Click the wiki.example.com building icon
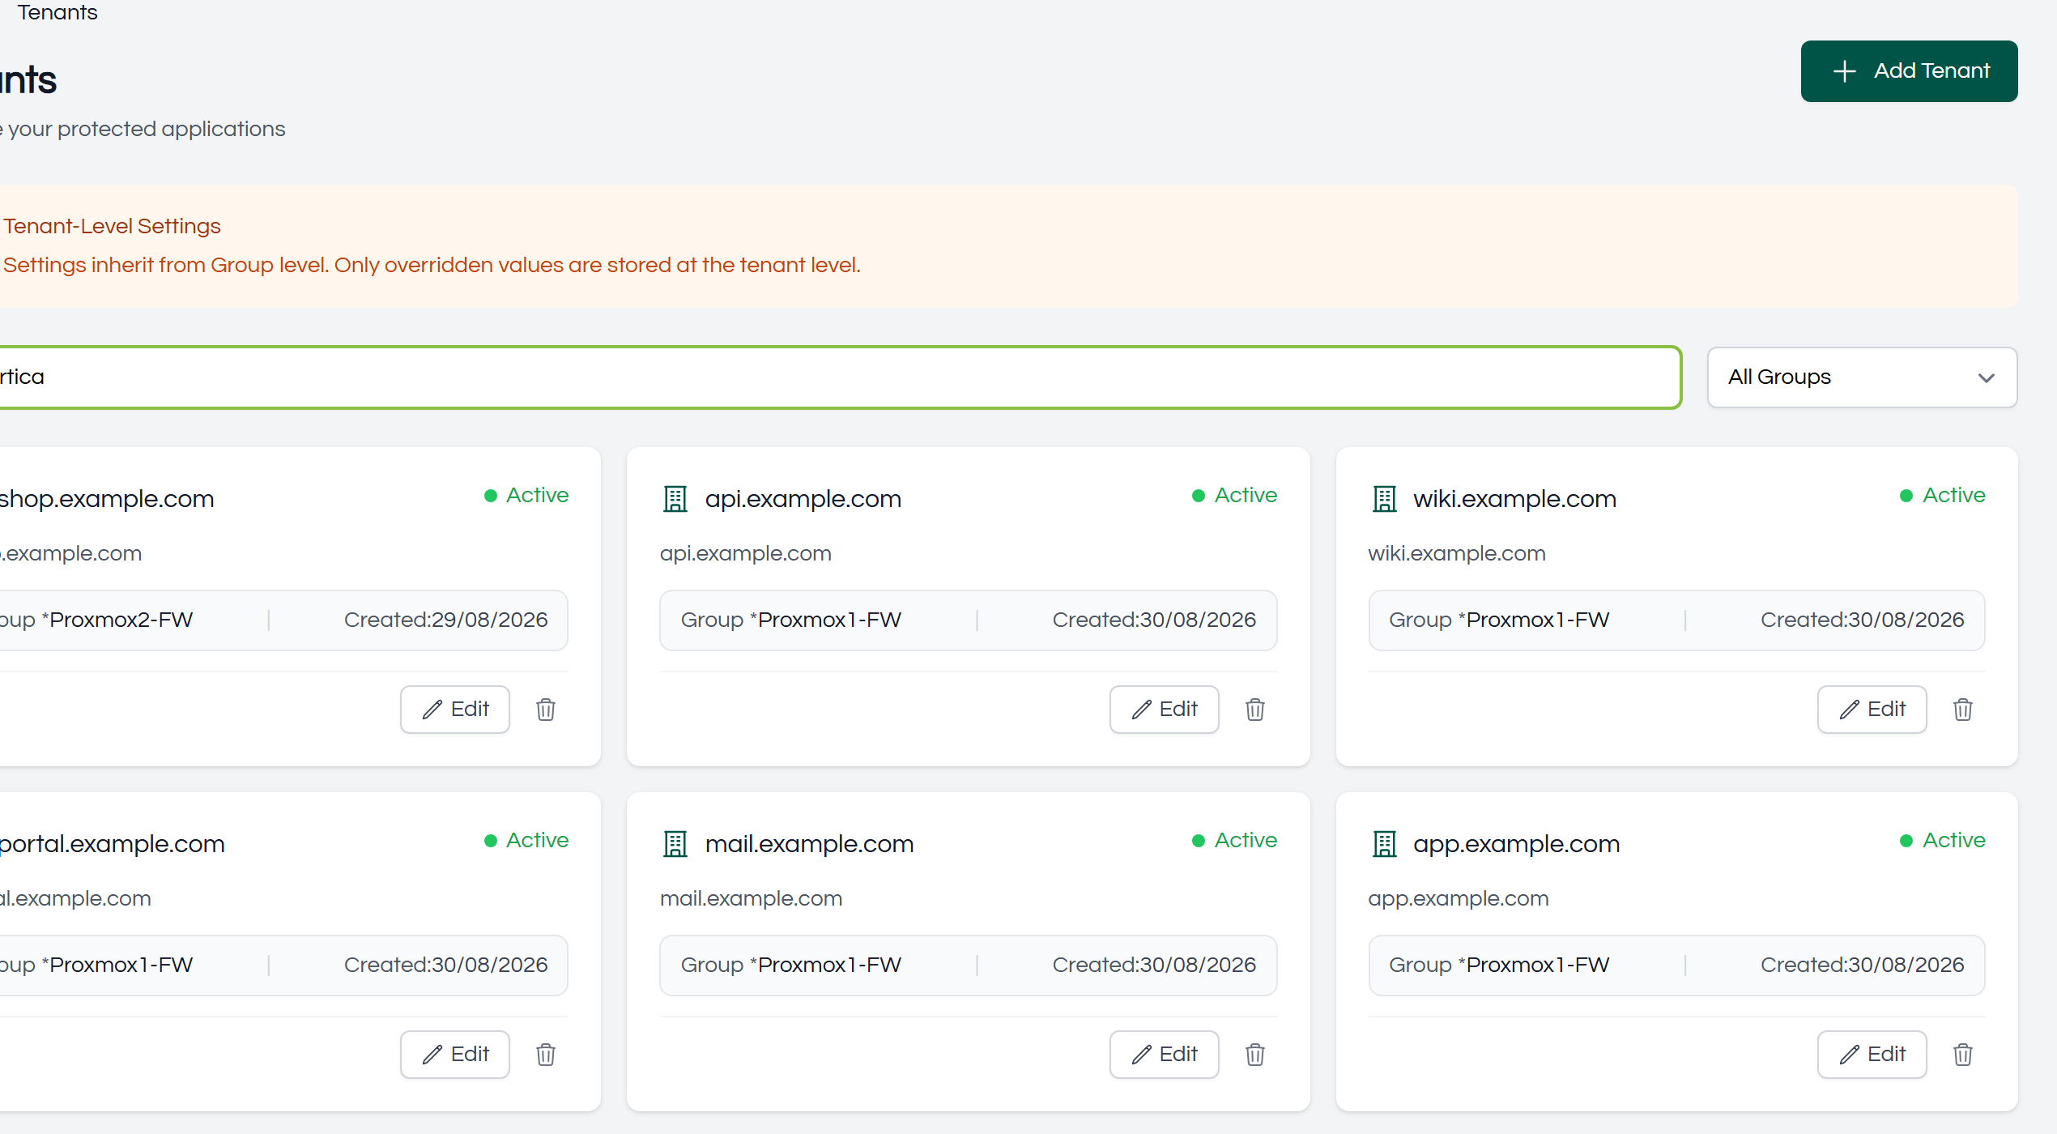 1385,499
